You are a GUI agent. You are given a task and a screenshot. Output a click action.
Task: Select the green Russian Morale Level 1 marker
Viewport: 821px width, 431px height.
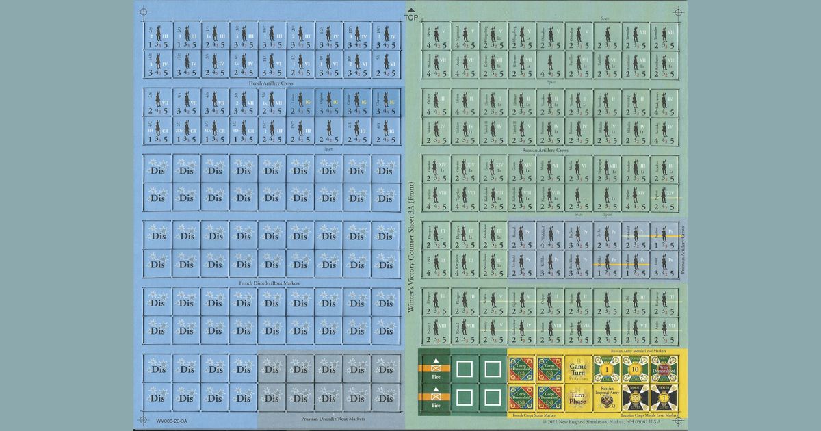(x=606, y=369)
